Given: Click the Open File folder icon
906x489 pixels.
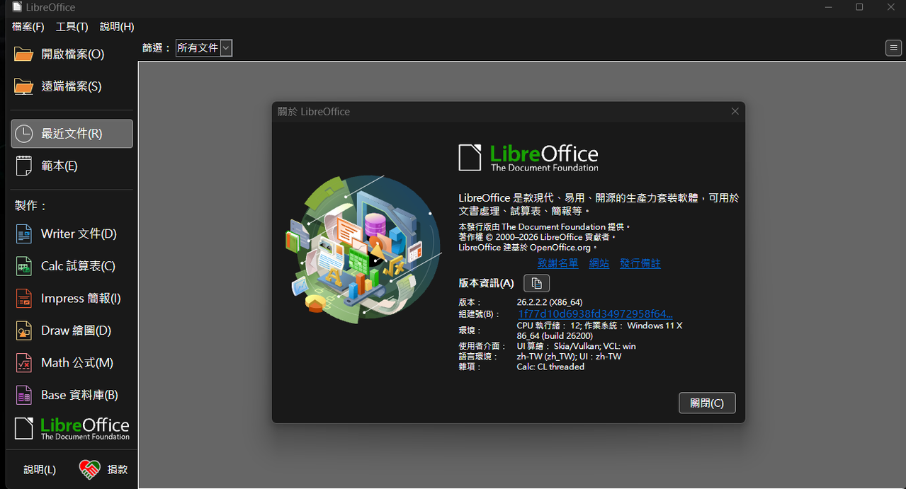Looking at the screenshot, I should point(23,54).
